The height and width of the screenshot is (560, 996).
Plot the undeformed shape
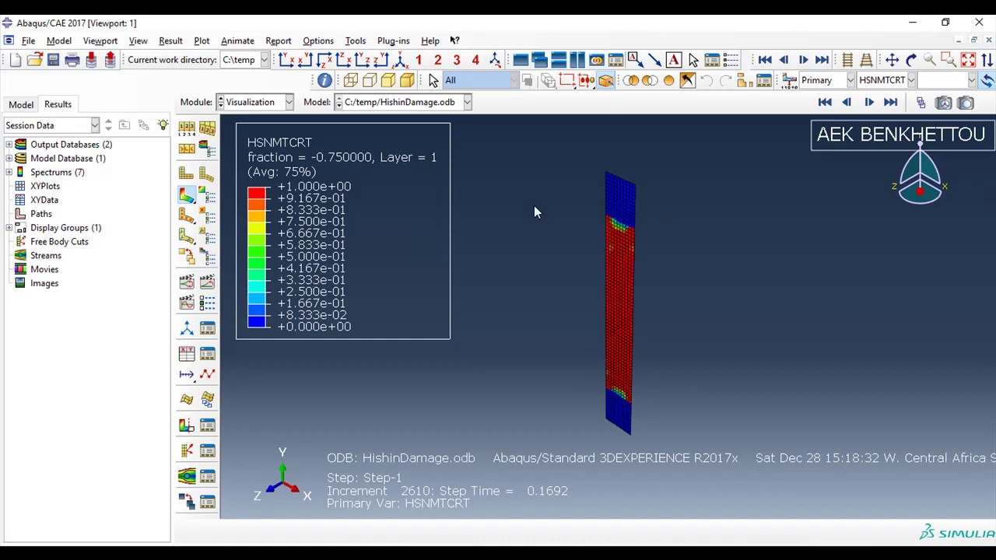pyautogui.click(x=187, y=173)
